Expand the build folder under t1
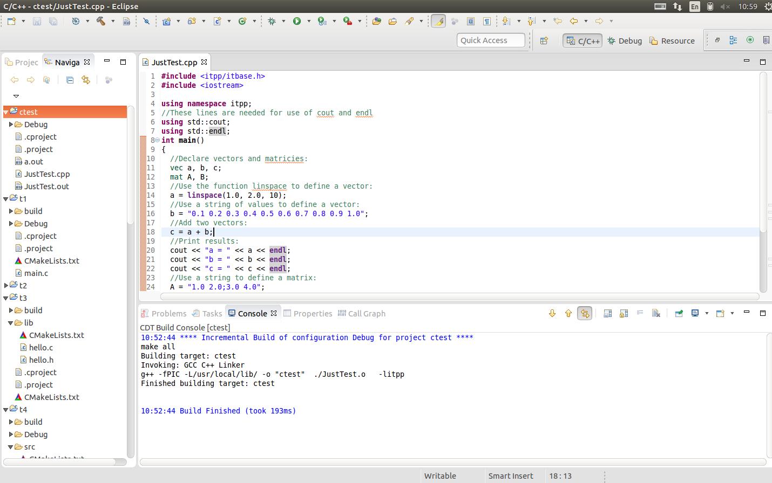Image resolution: width=772 pixels, height=483 pixels. pos(11,211)
